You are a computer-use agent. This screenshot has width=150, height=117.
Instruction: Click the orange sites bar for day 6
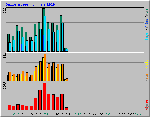32,78
